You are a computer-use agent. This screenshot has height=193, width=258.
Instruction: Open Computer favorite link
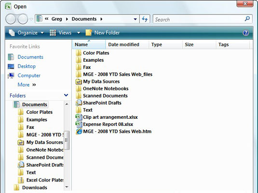[x=29, y=75]
